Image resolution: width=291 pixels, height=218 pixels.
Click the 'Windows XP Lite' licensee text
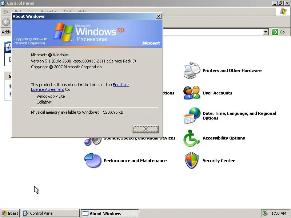point(51,96)
